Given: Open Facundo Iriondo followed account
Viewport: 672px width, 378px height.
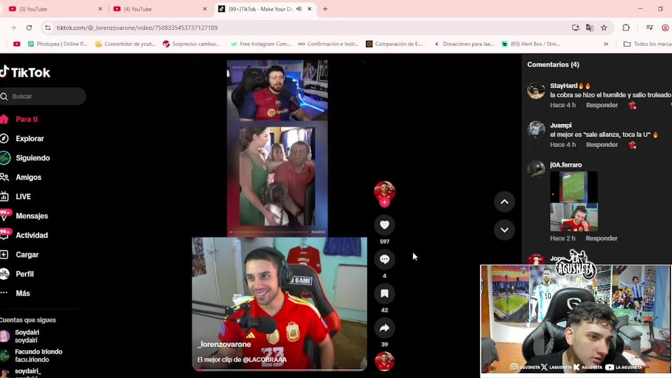Looking at the screenshot, I should [x=31, y=355].
